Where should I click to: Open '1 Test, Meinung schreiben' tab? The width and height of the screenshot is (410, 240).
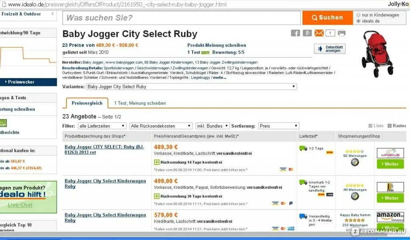click(x=140, y=103)
